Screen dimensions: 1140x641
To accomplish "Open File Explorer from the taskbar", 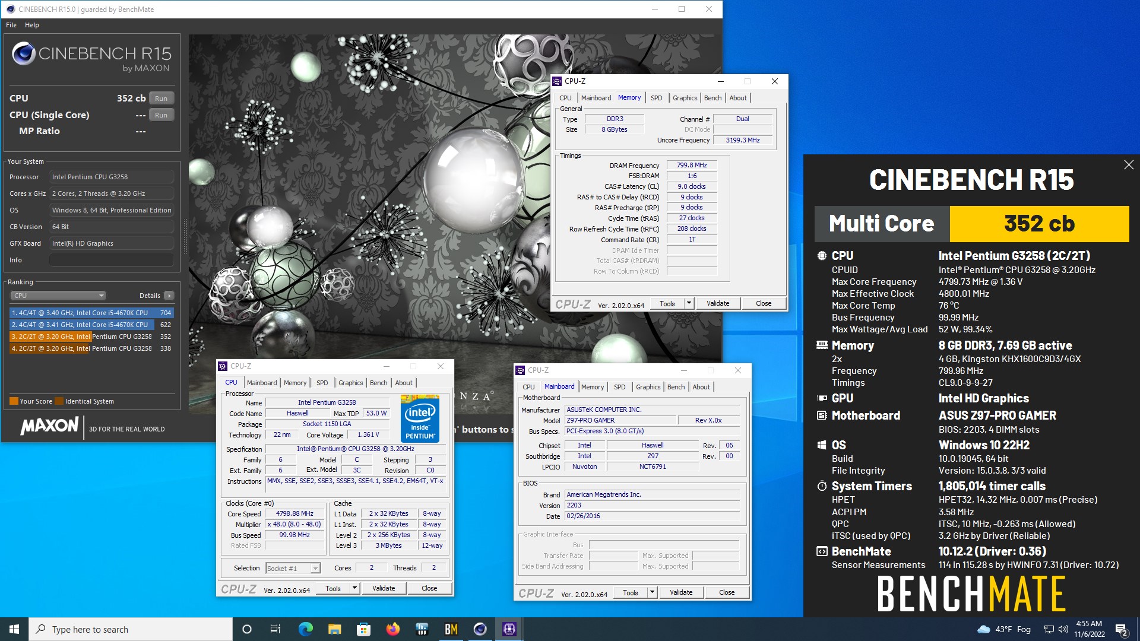I will 334,629.
